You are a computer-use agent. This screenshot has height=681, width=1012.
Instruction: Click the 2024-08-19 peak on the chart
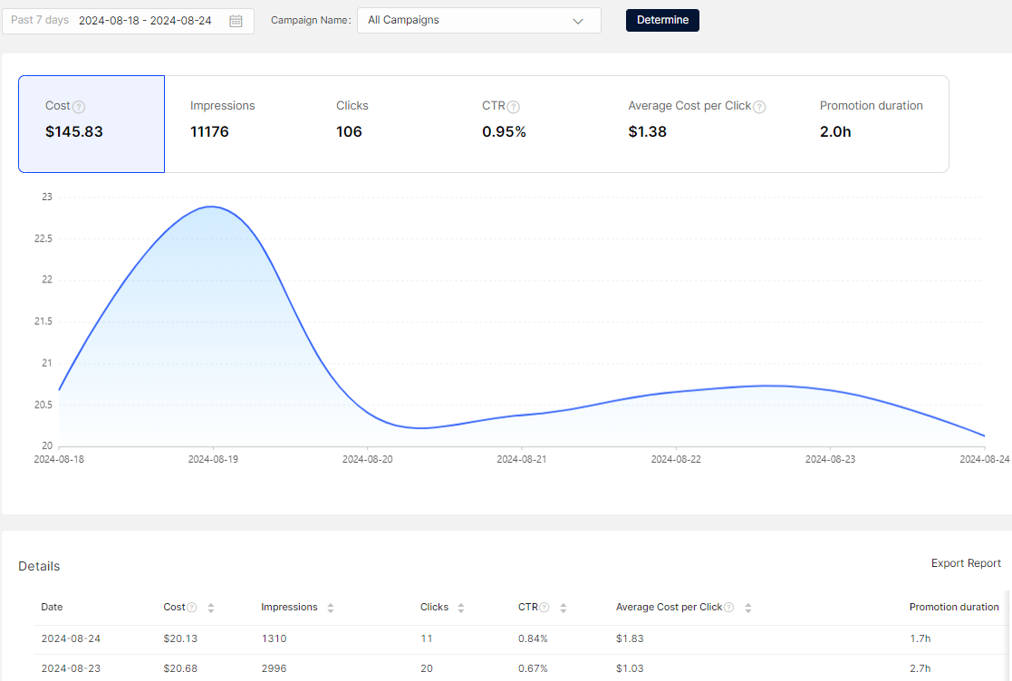[213, 206]
